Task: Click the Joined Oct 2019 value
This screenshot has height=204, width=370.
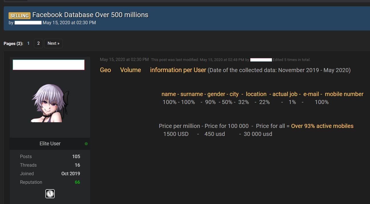Action: pyautogui.click(x=71, y=174)
